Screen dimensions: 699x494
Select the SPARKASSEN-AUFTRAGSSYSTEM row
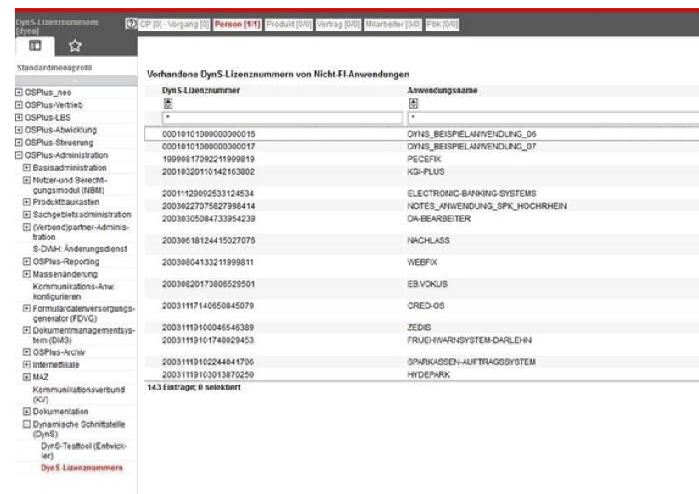[422, 362]
